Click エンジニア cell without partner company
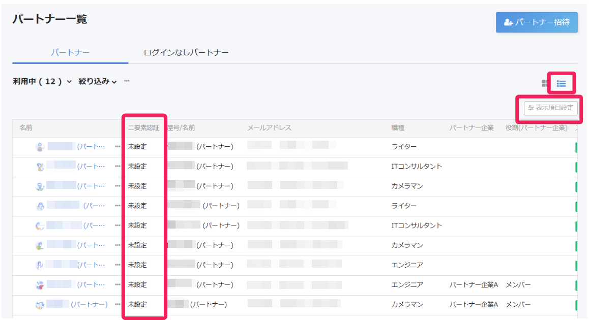This screenshot has height=320, width=589. coord(407,265)
